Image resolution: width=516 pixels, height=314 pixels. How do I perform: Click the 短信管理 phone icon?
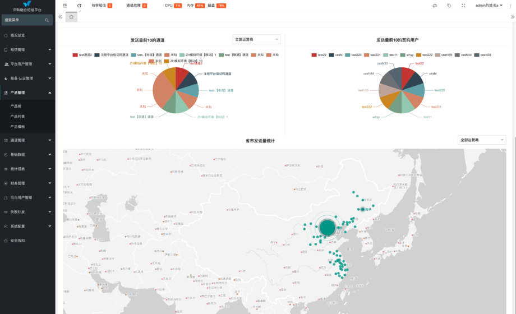[x=6, y=50]
